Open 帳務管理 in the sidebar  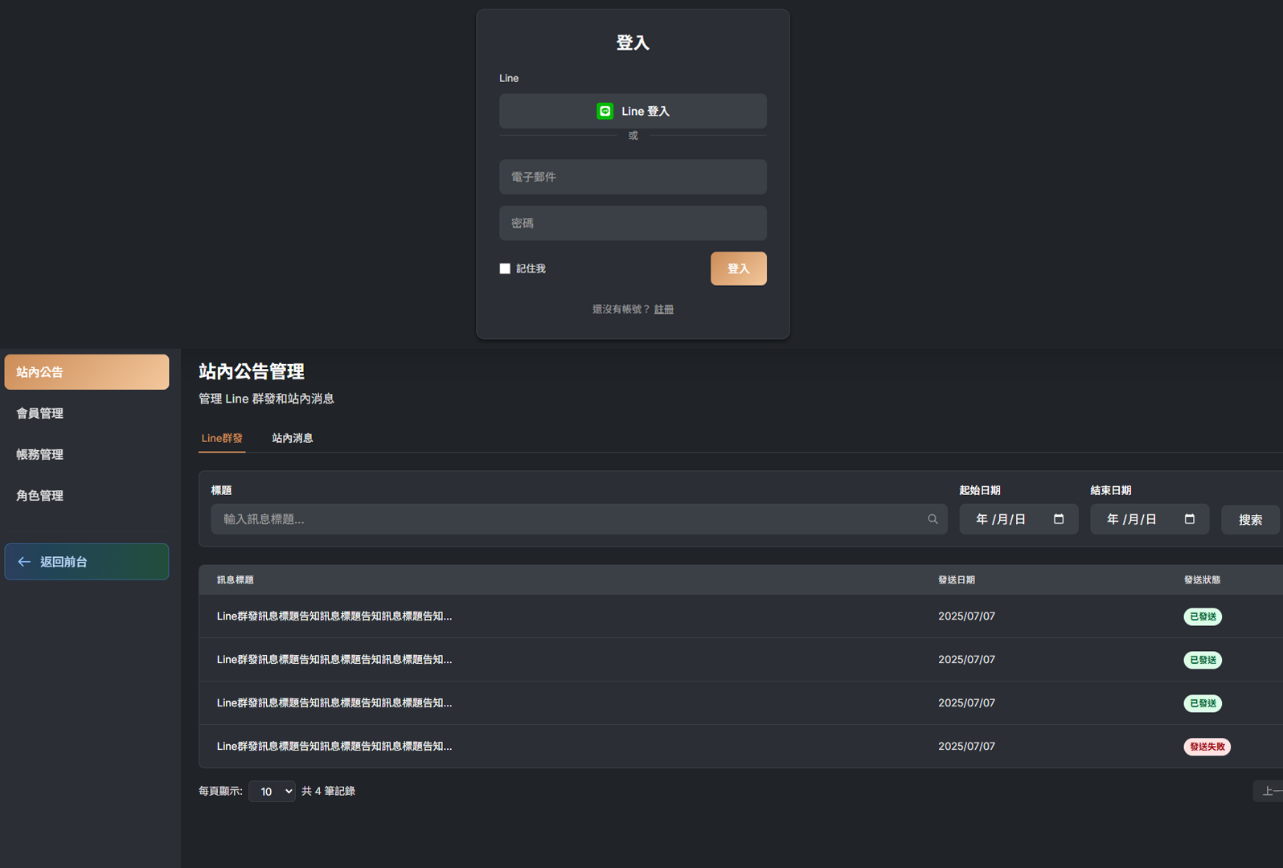pos(40,454)
